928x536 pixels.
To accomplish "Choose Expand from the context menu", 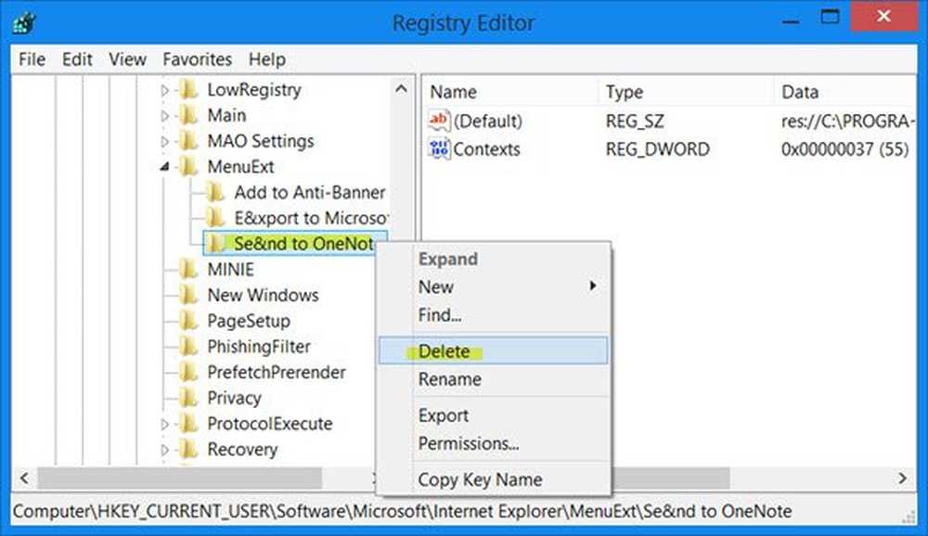I will tap(493, 259).
